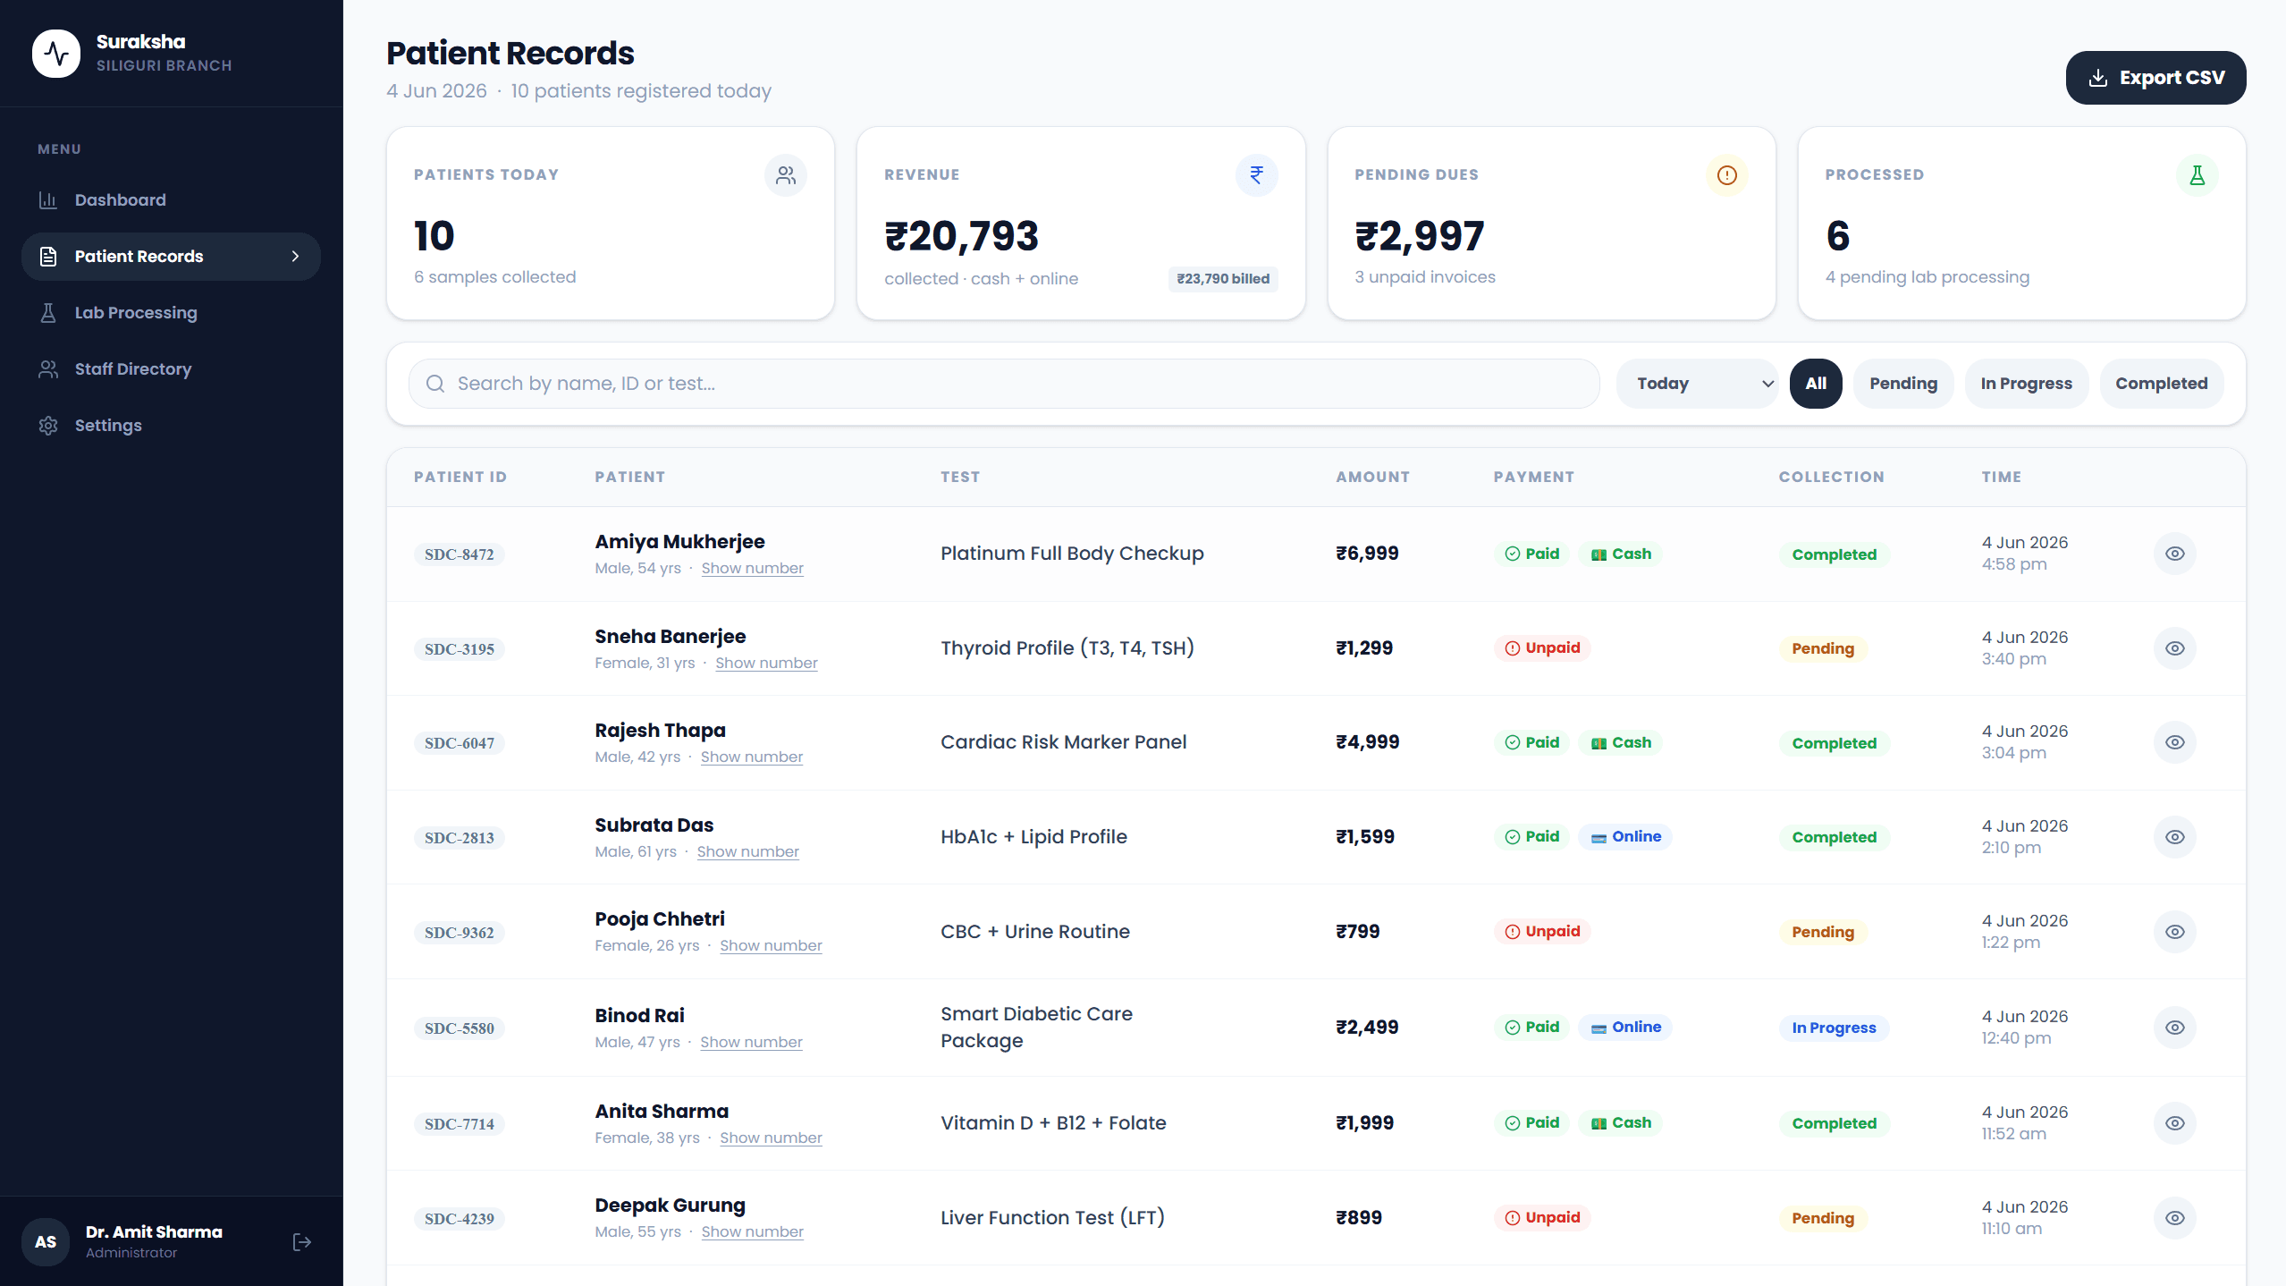The height and width of the screenshot is (1286, 2286).
Task: Click the In Progress status for Binod Rai
Action: tap(1833, 1028)
